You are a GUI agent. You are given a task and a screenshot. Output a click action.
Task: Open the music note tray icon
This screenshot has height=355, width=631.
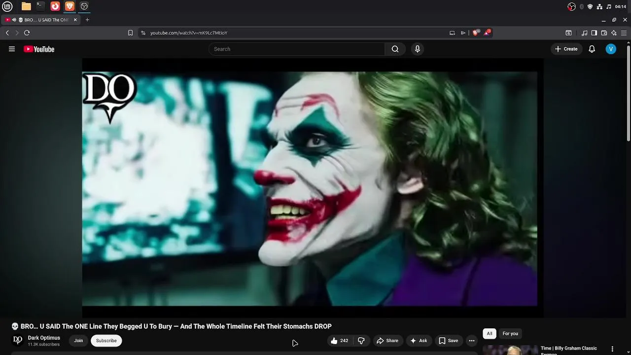point(609,6)
